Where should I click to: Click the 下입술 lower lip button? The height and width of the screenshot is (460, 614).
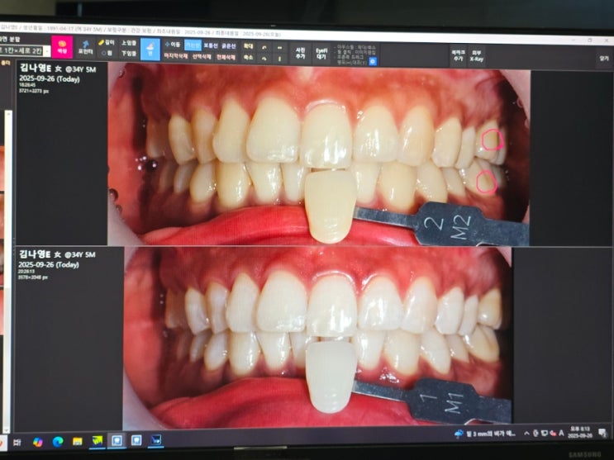coord(129,53)
